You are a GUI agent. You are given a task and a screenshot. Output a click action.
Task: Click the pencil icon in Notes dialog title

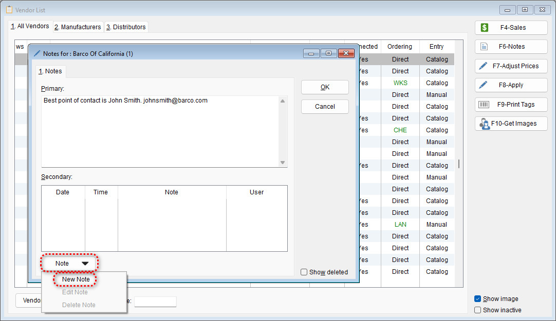[x=37, y=53]
